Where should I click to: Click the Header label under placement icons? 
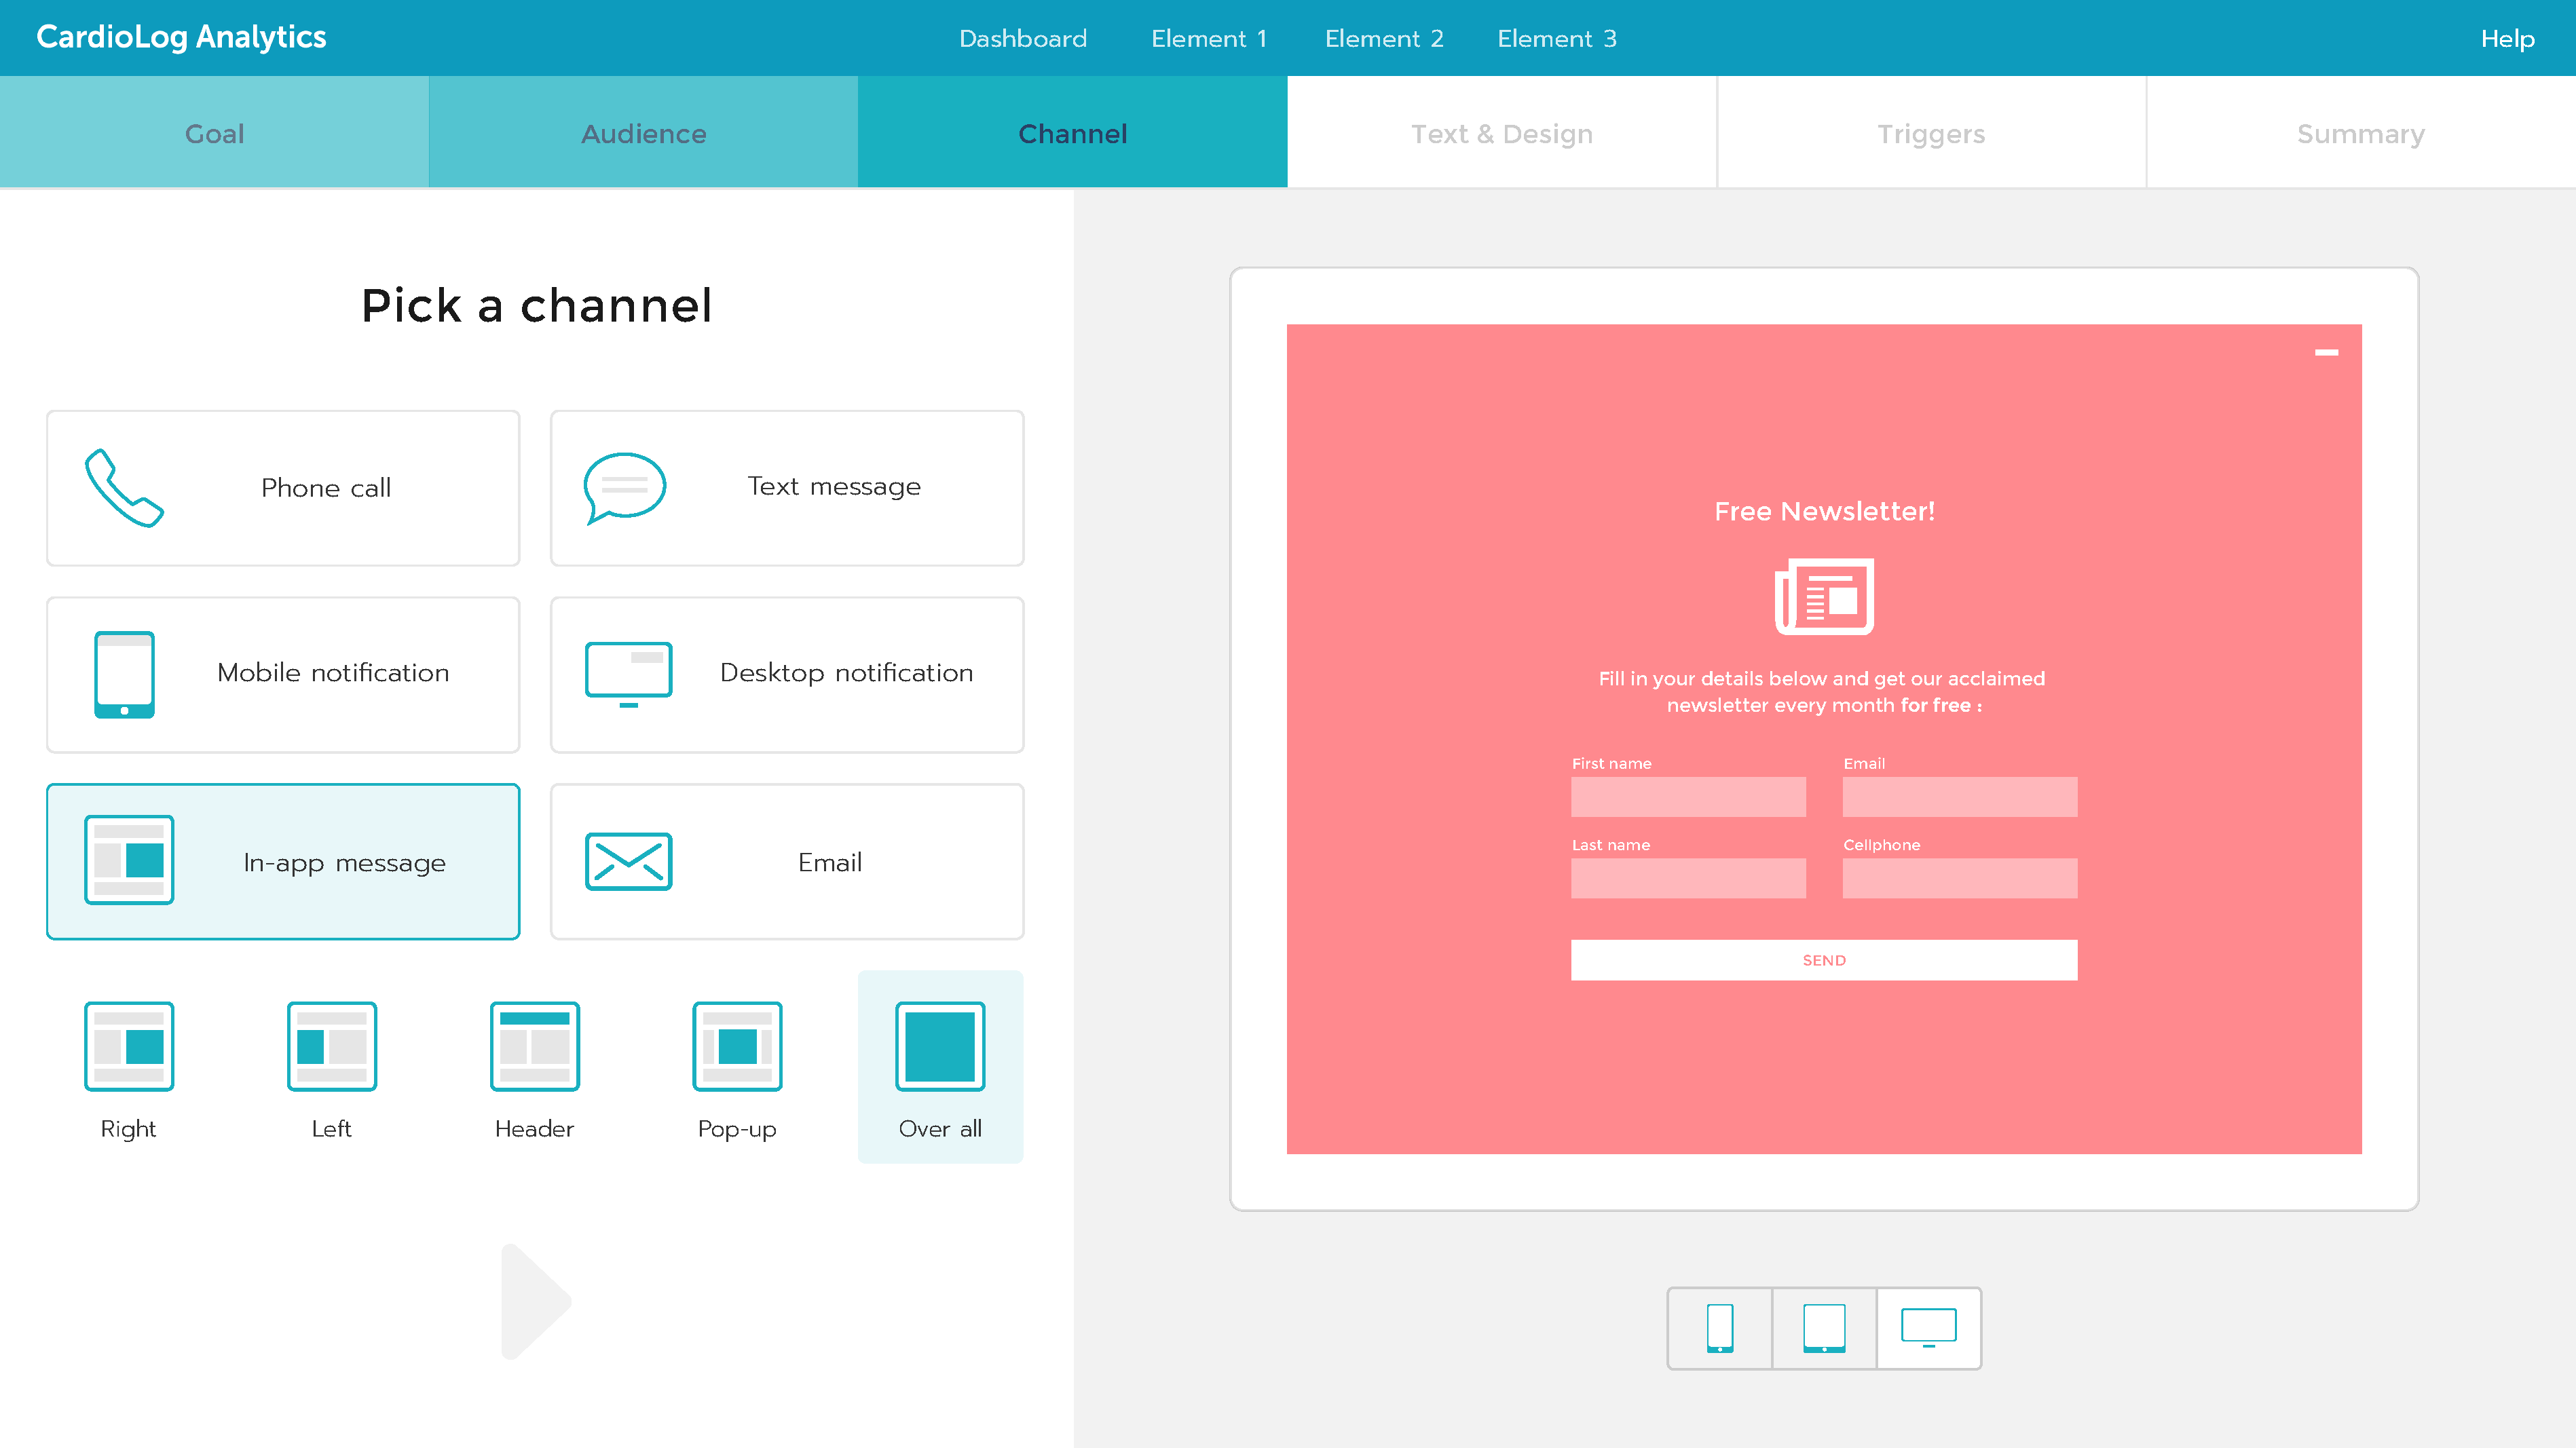(x=534, y=1128)
